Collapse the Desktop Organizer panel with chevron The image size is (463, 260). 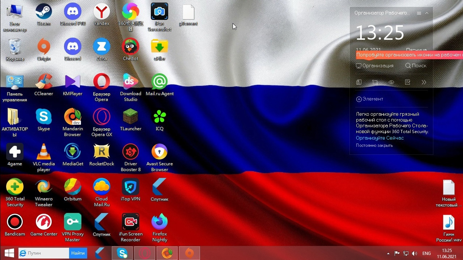(427, 13)
